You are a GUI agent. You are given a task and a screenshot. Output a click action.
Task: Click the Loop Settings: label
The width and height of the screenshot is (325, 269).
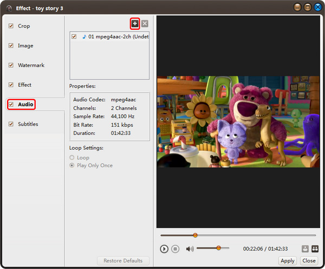[x=86, y=148]
